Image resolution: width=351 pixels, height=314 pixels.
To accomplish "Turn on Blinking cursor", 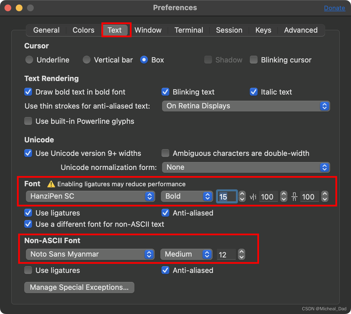I will tap(254, 60).
